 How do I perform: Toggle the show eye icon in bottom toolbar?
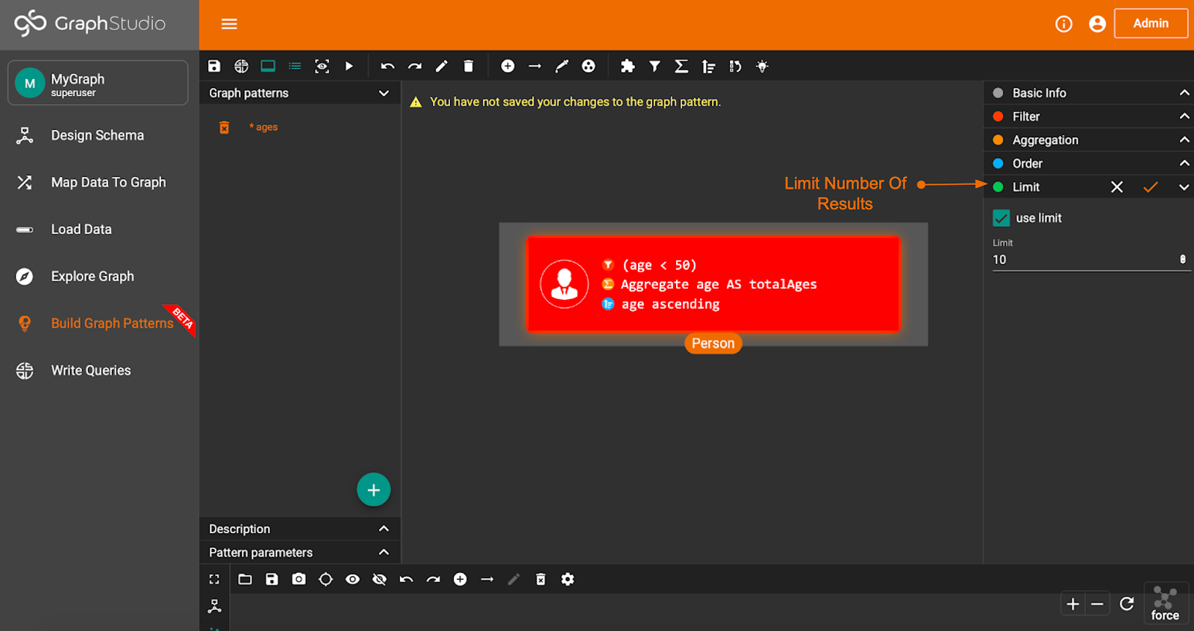[352, 580]
